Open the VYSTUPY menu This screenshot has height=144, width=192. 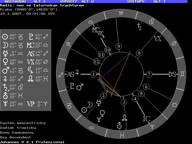[136, 1]
